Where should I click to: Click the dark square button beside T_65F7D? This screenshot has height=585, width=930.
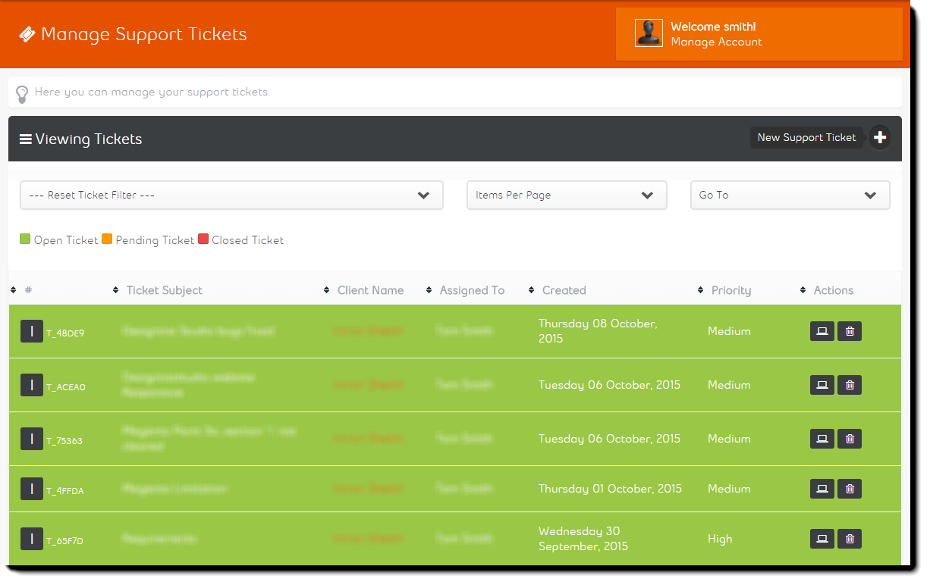point(32,539)
